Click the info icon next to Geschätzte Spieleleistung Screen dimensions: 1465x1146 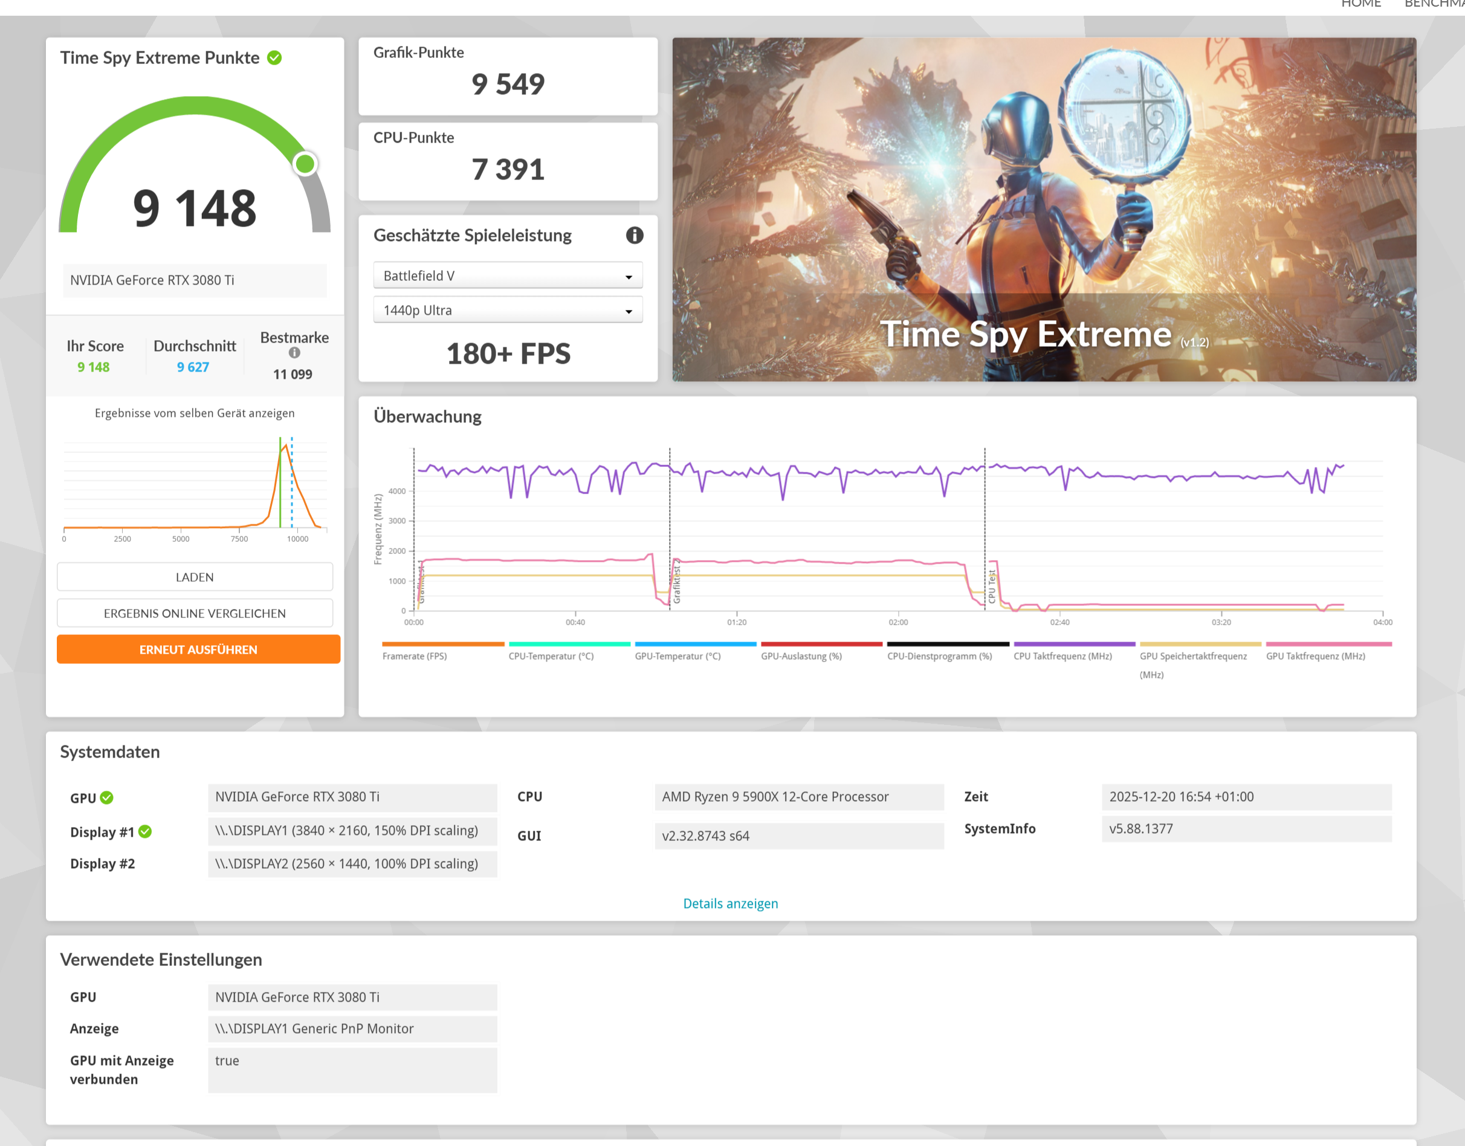(634, 236)
